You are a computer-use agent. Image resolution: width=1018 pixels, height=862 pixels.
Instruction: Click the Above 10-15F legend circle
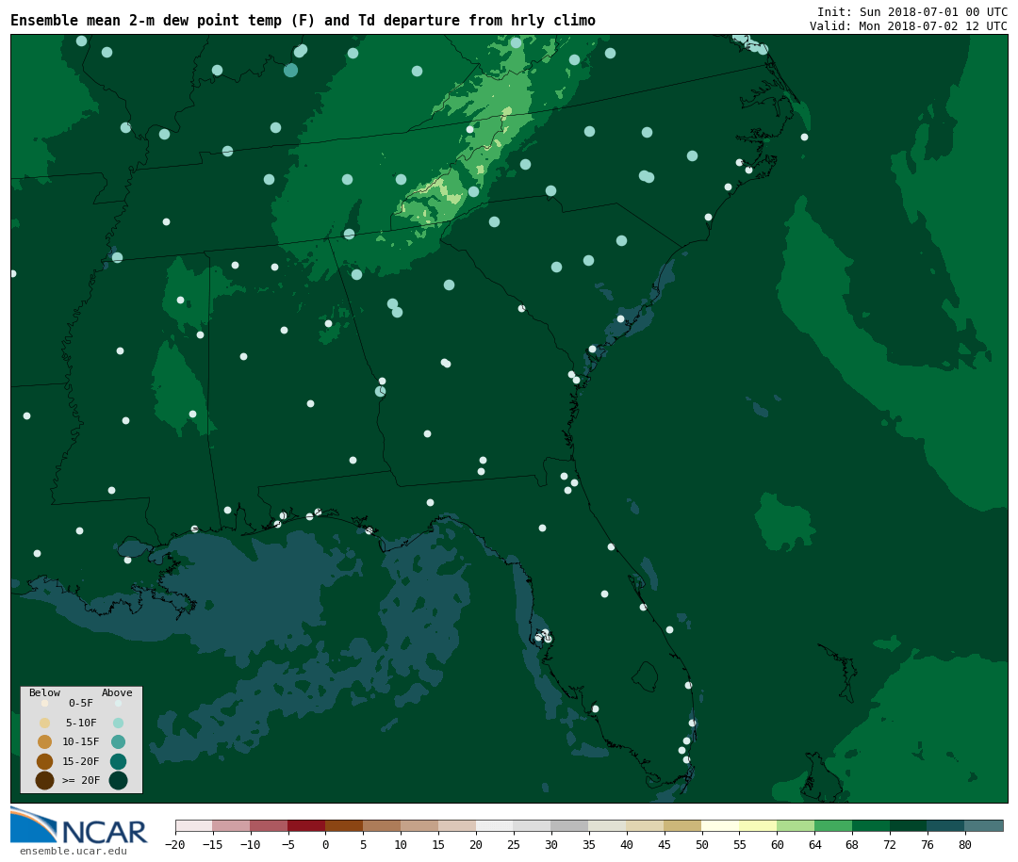coord(118,741)
